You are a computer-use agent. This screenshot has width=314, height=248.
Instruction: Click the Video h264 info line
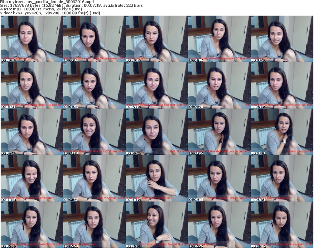[50, 13]
